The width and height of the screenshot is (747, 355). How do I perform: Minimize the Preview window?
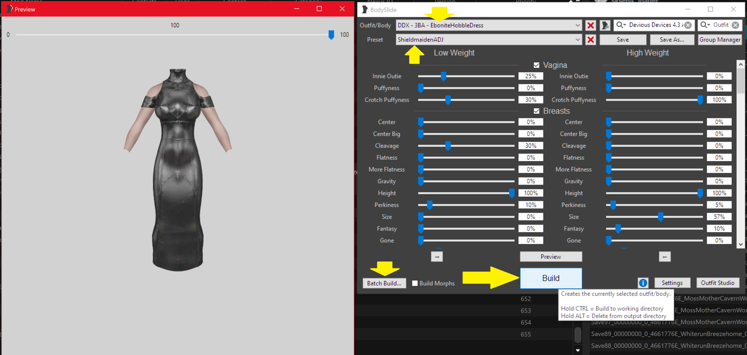pos(296,9)
